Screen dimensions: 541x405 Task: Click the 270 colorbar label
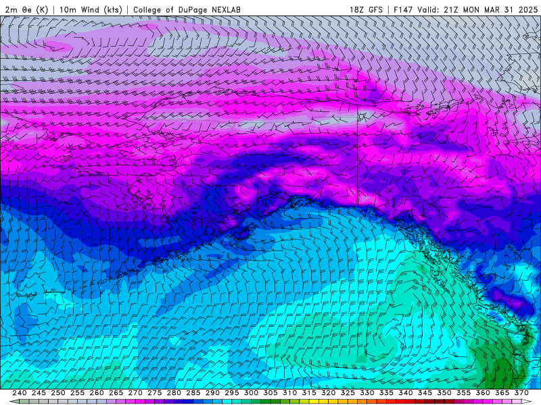[135, 393]
